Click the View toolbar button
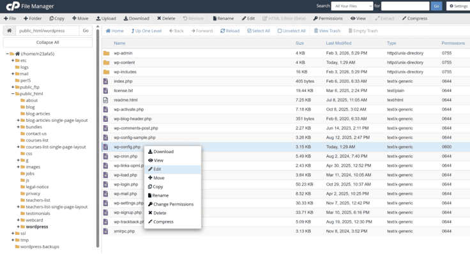This screenshot has height=254, width=470. 358,19
